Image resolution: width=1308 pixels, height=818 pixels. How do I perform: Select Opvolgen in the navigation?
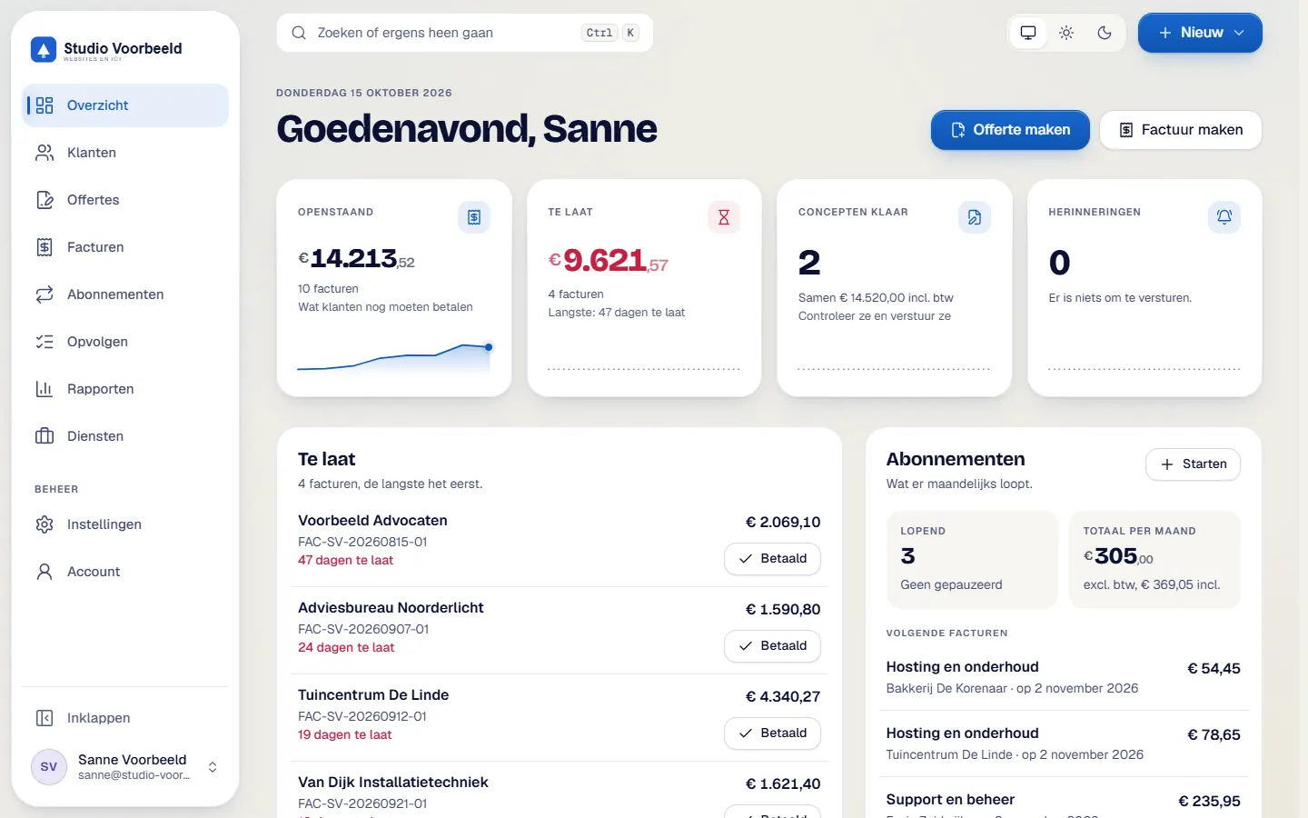pyautogui.click(x=125, y=342)
